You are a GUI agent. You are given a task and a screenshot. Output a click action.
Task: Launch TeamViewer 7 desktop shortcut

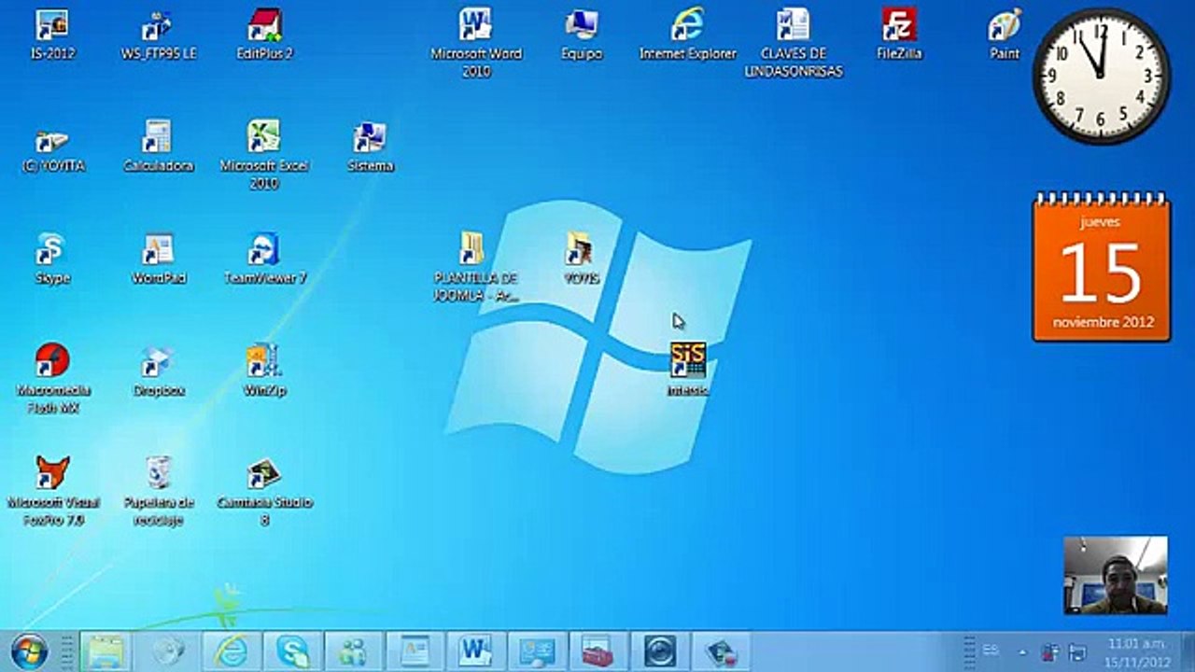(x=264, y=259)
